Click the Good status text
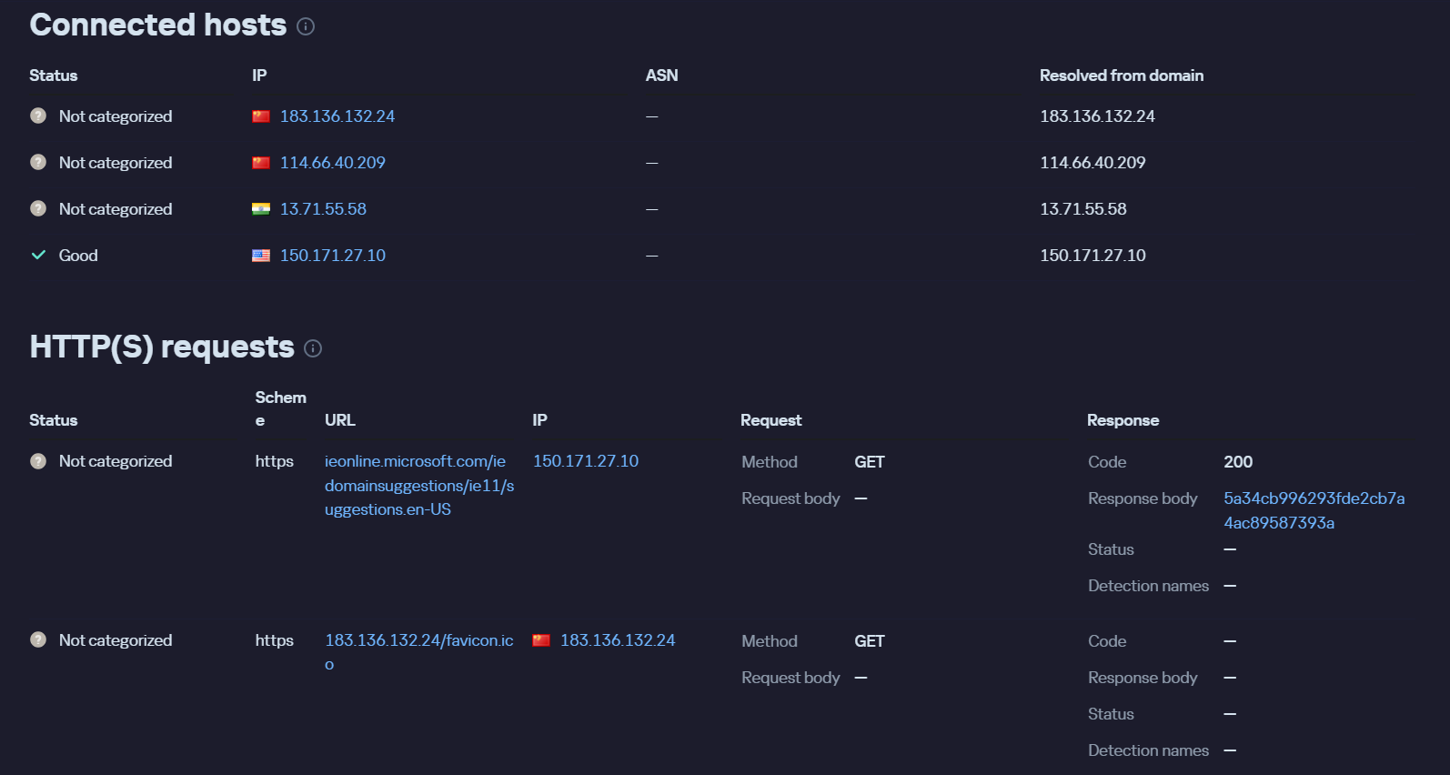 pos(78,256)
